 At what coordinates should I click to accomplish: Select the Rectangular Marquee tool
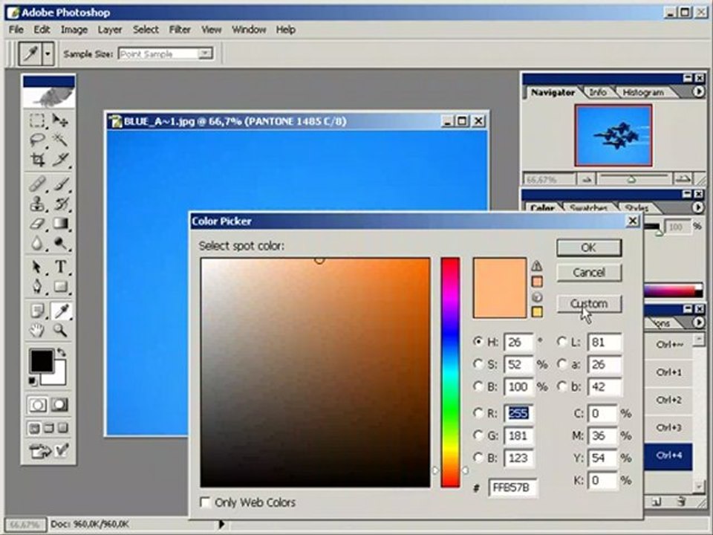pyautogui.click(x=37, y=120)
